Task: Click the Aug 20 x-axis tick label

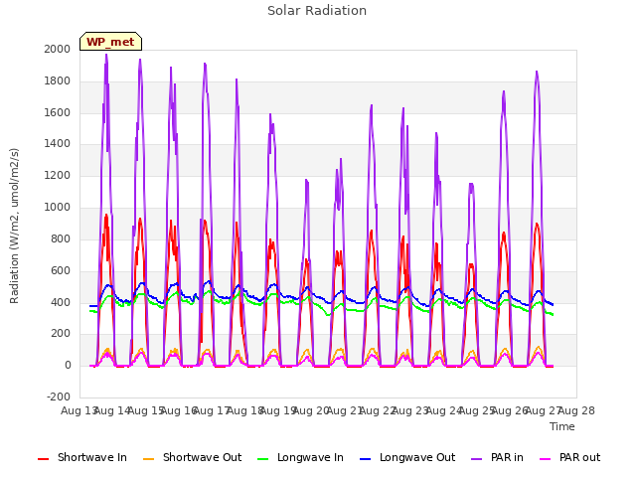Action: [311, 410]
